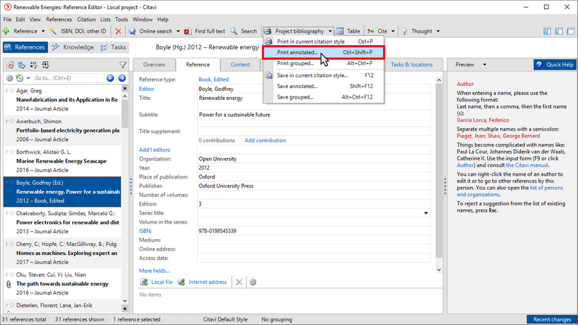Click the Search magnifier button
The image size is (578, 325).
click(243, 31)
